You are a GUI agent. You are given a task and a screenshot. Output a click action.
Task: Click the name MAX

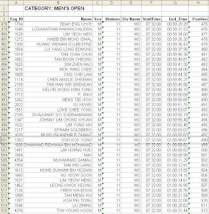[x=88, y=155]
